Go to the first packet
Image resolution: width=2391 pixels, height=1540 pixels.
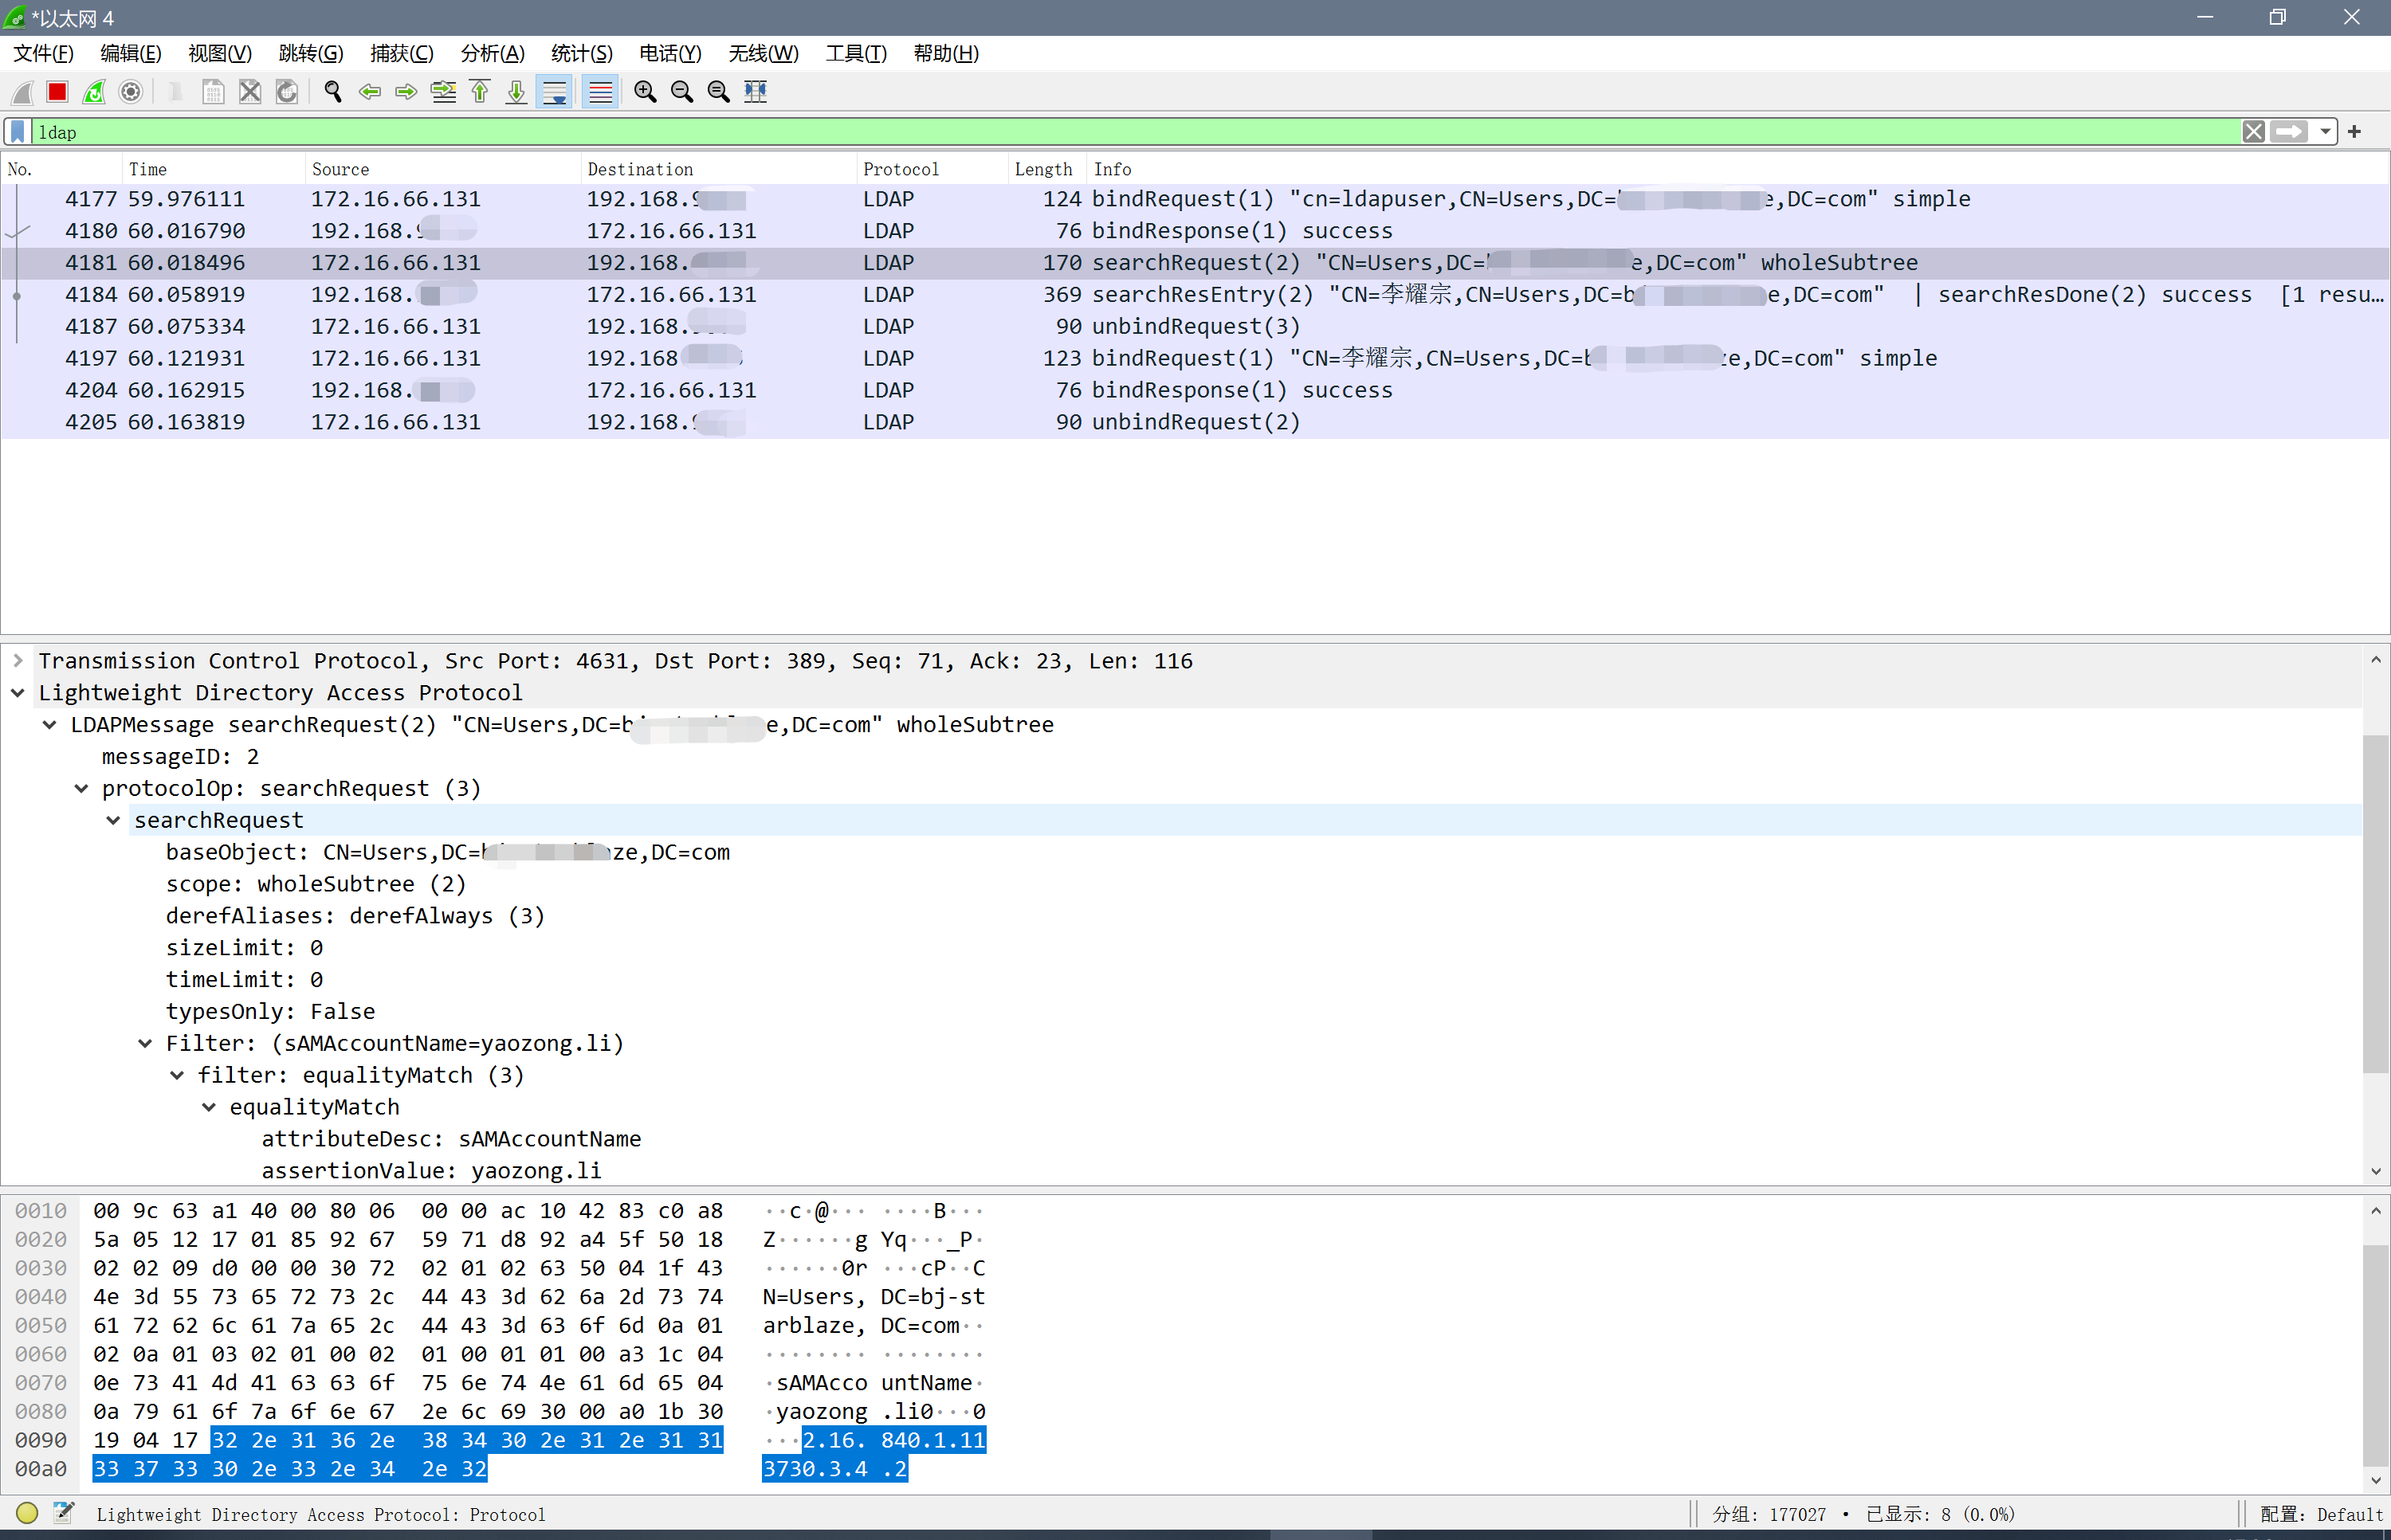tap(481, 92)
